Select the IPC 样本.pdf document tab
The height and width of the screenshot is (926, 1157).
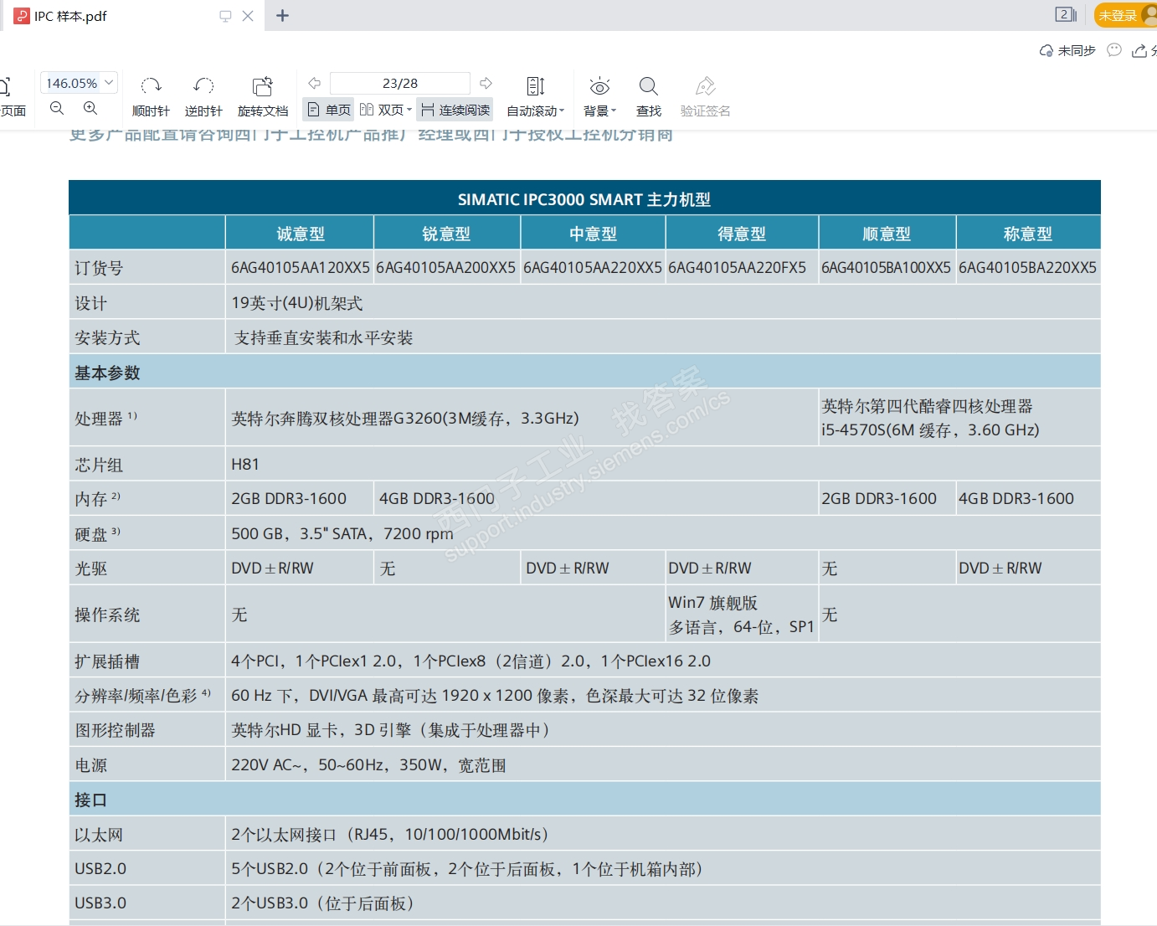(x=134, y=16)
